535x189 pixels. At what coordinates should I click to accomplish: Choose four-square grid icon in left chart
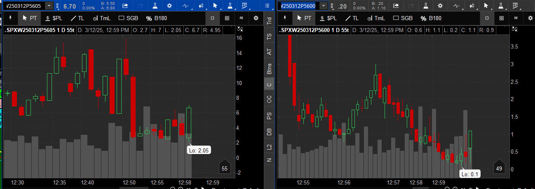pos(227,18)
